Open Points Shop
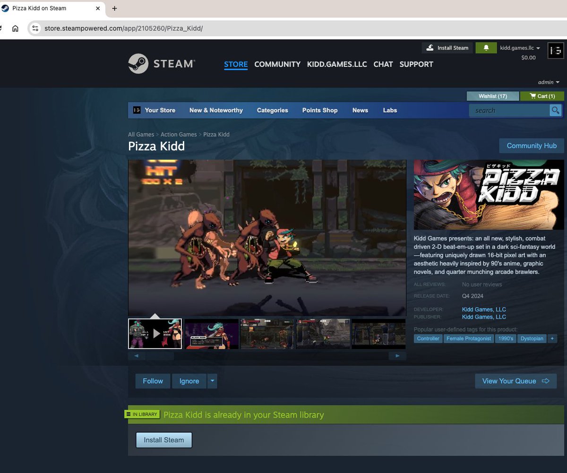567x473 pixels. pyautogui.click(x=320, y=110)
